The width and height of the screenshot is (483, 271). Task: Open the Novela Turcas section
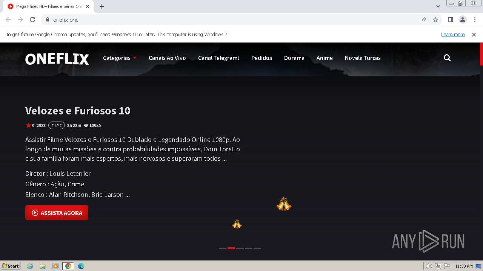(x=363, y=58)
